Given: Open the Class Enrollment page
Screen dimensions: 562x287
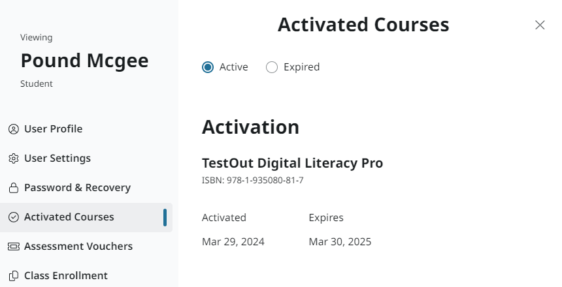Looking at the screenshot, I should click(x=66, y=276).
